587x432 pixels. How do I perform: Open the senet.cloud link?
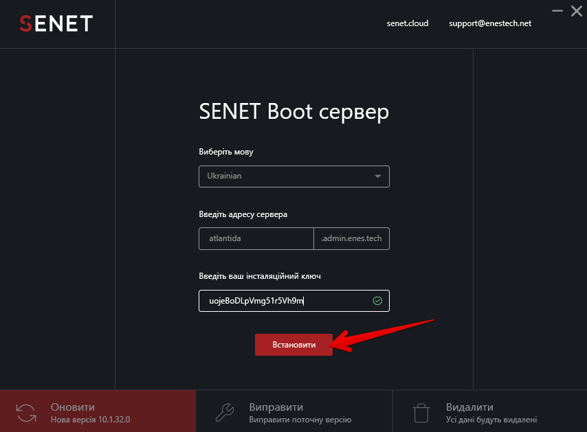(x=408, y=23)
